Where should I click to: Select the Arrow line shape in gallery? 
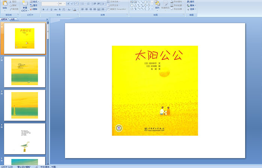[x=142, y=2]
